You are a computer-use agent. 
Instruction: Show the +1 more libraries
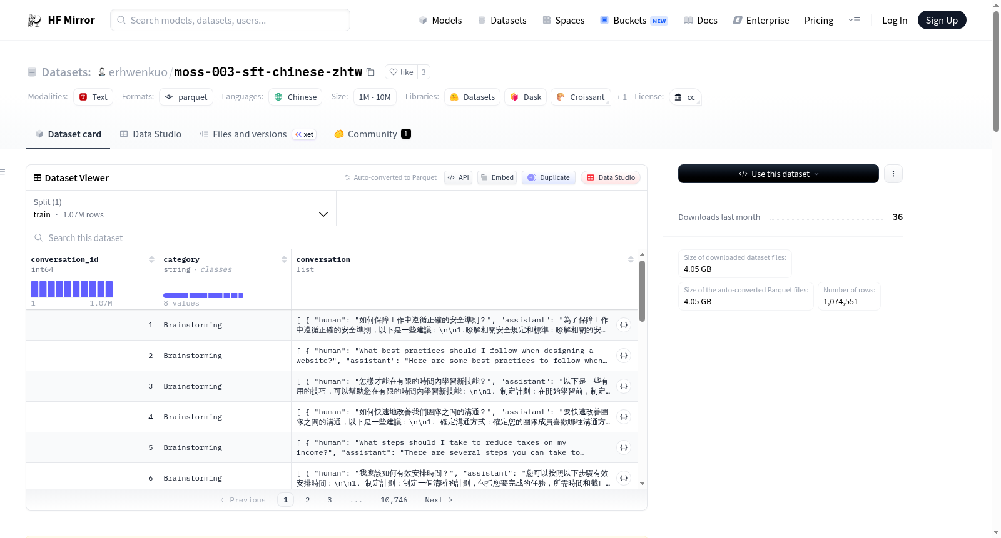point(621,97)
